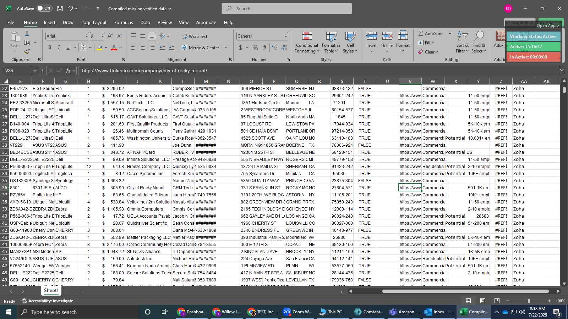Expand Merge & Center dropdown arrow
Viewport: 568px width, 319px height.
coord(226,47)
